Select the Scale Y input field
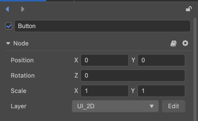Image resolution: width=198 pixels, height=121 pixels. pyautogui.click(x=161, y=91)
